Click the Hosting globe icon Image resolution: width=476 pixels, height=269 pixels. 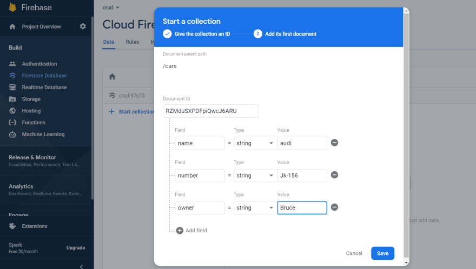tap(12, 111)
